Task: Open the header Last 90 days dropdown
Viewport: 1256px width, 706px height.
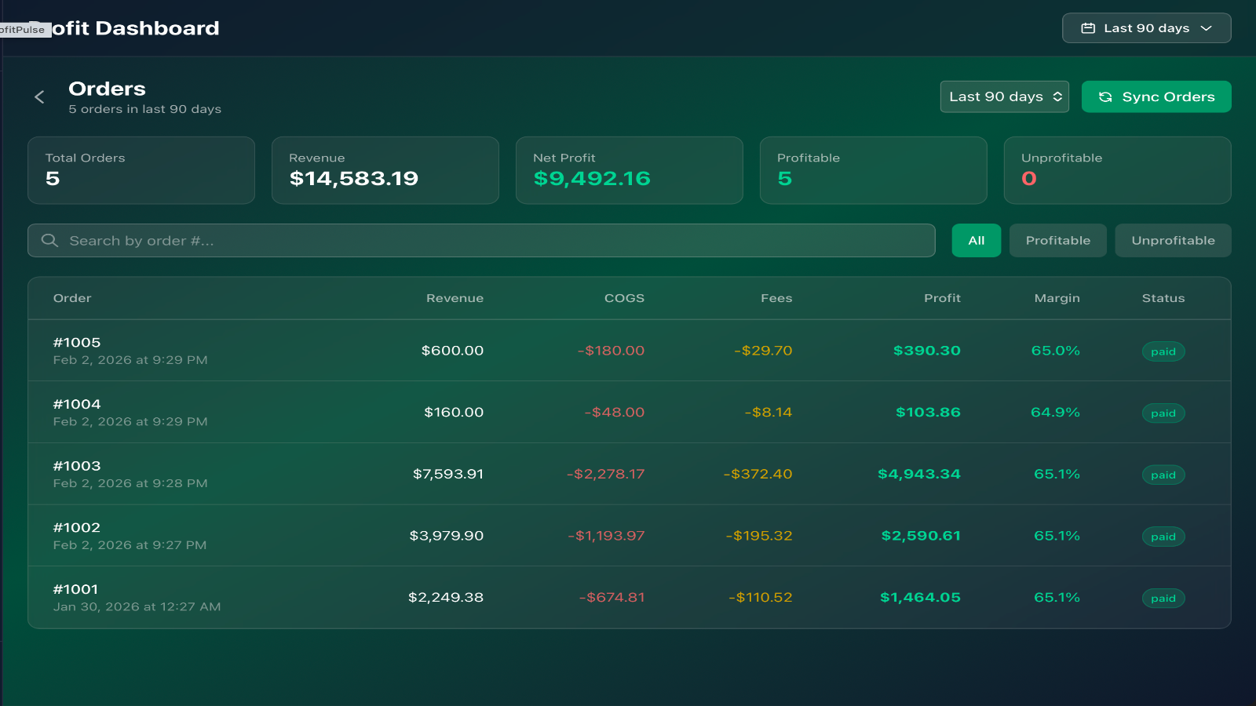Action: click(x=1146, y=28)
